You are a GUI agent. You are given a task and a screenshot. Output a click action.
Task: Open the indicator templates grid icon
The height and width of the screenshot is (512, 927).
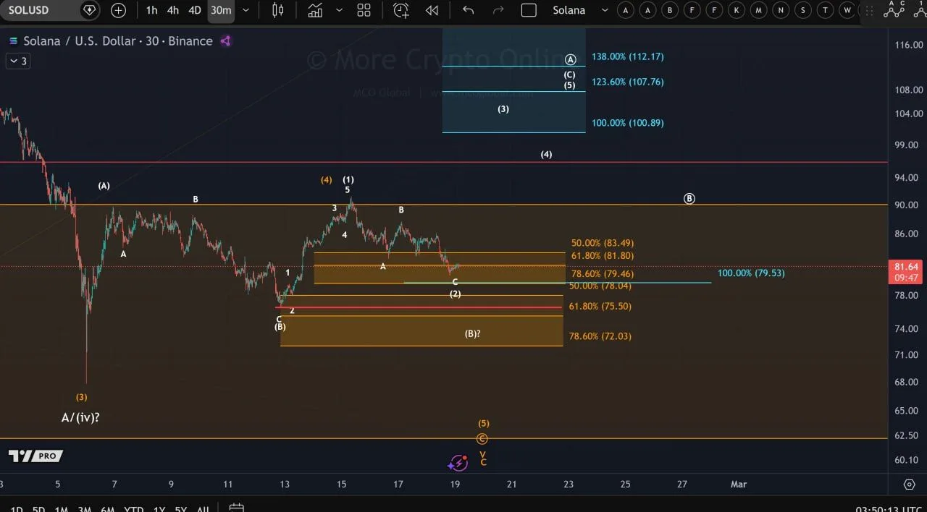click(364, 10)
